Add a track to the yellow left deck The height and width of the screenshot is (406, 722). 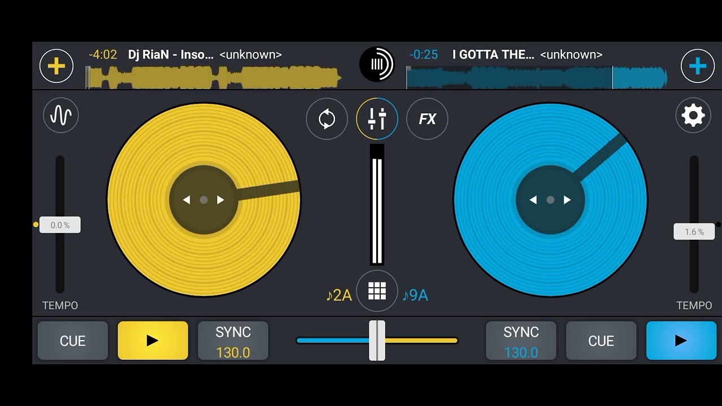click(56, 66)
